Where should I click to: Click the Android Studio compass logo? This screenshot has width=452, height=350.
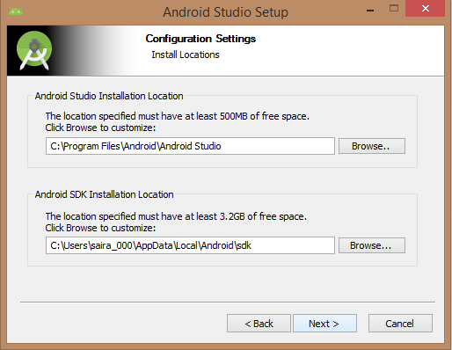point(34,50)
